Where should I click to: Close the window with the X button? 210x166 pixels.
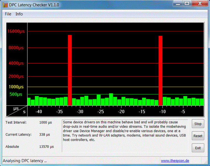pyautogui.click(x=200, y=4)
